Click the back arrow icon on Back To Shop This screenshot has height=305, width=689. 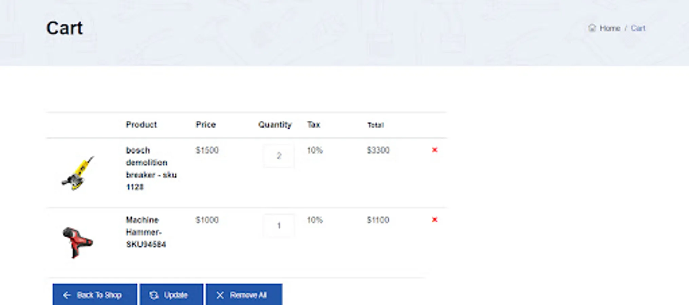(x=67, y=295)
